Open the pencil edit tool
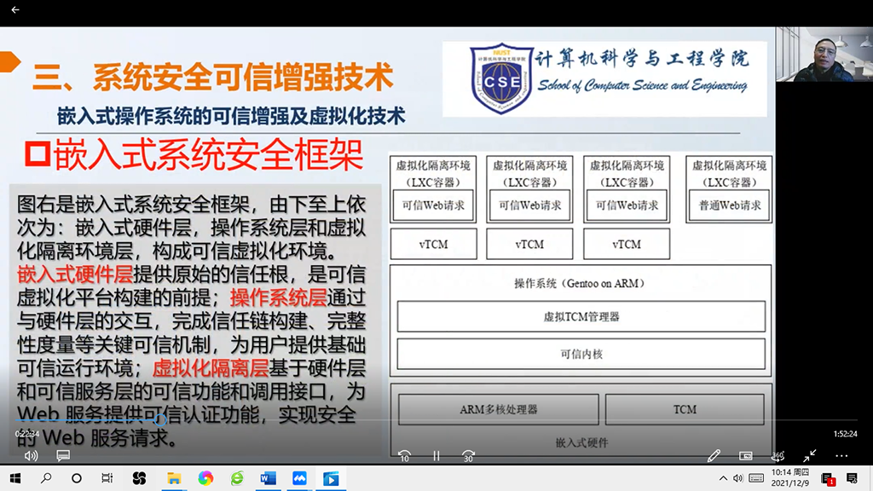The width and height of the screenshot is (873, 491). [714, 456]
